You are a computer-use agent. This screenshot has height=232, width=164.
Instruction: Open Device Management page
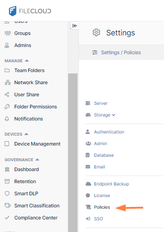(x=37, y=144)
